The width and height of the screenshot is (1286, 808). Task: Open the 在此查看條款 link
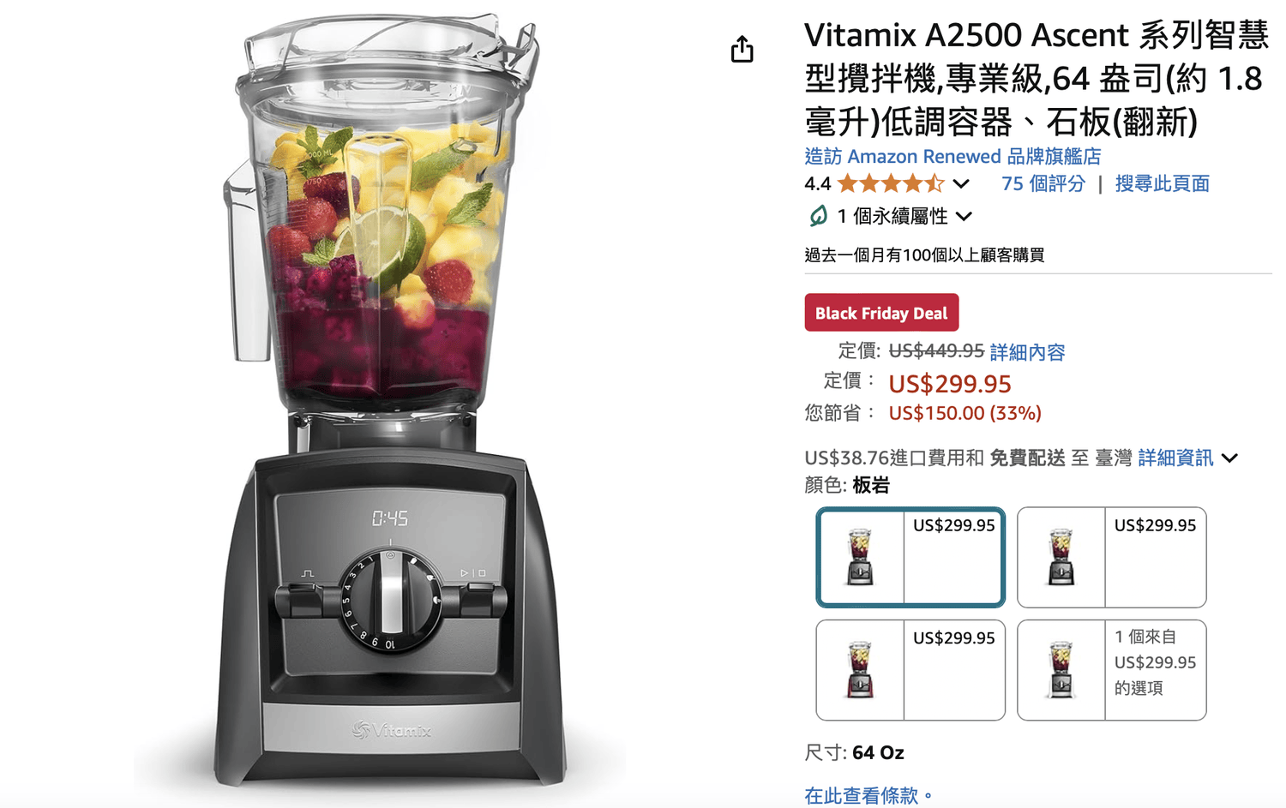click(868, 796)
